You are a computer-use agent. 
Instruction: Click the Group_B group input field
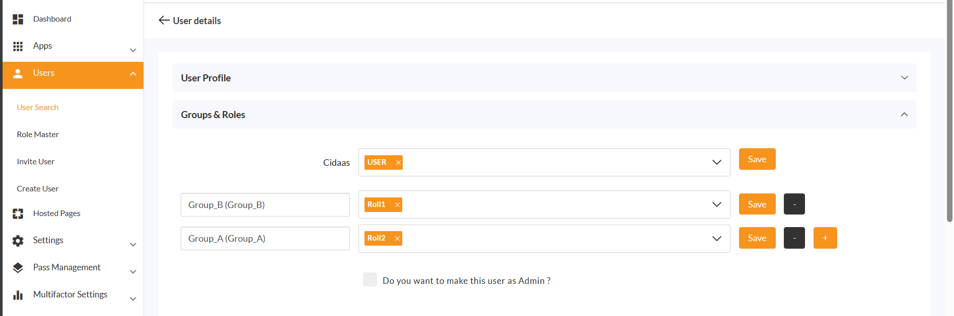pyautogui.click(x=265, y=204)
